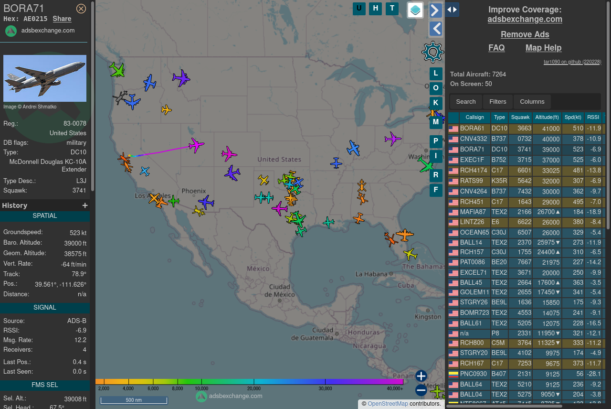Open the Columns tab
The height and width of the screenshot is (409, 611).
pyautogui.click(x=532, y=102)
